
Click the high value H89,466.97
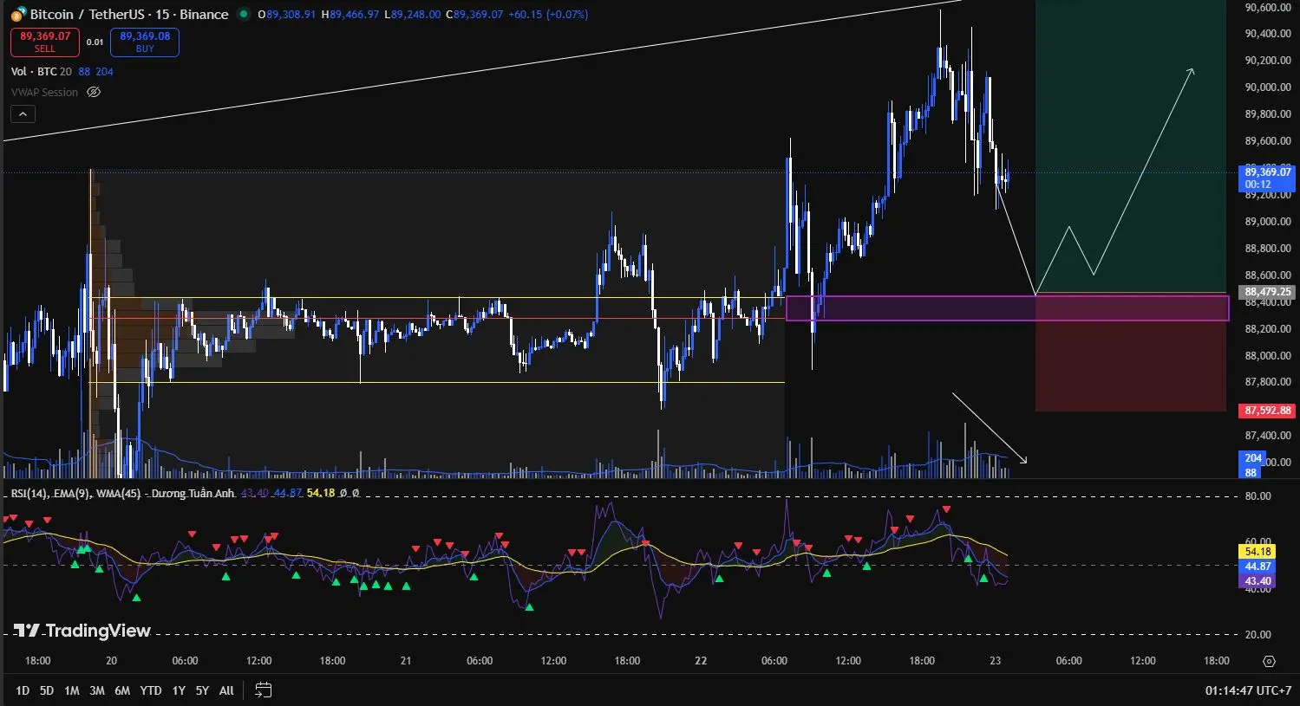[x=349, y=15]
